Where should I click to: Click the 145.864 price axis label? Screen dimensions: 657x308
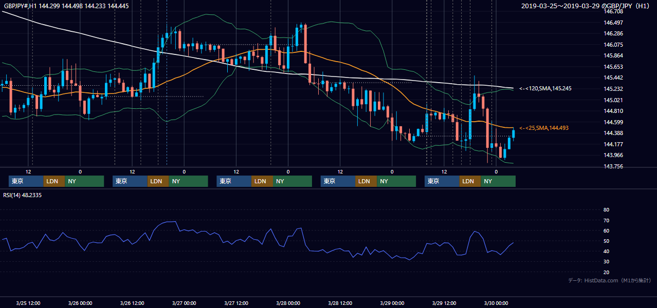click(613, 55)
